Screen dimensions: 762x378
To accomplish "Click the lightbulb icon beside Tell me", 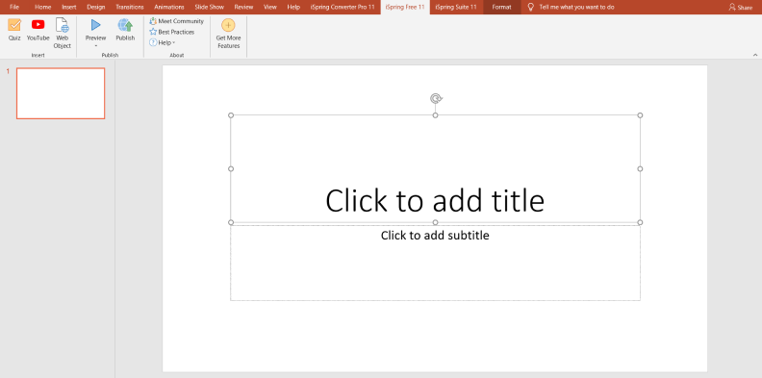I will click(x=531, y=8).
